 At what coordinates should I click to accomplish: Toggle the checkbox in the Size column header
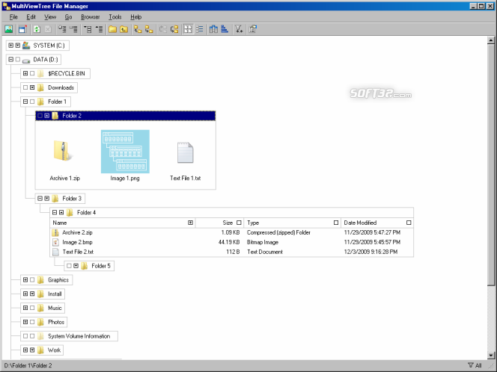pos(239,223)
